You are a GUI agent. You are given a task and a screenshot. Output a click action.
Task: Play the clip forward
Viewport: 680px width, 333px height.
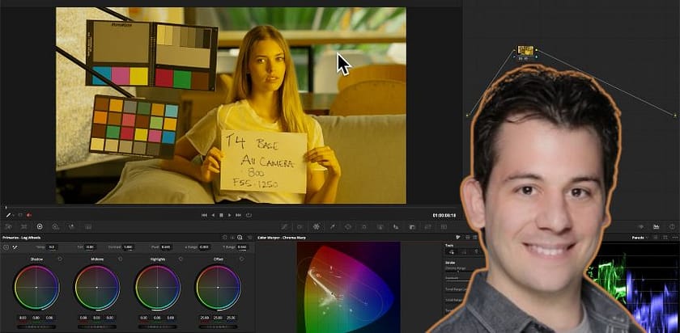(230, 215)
